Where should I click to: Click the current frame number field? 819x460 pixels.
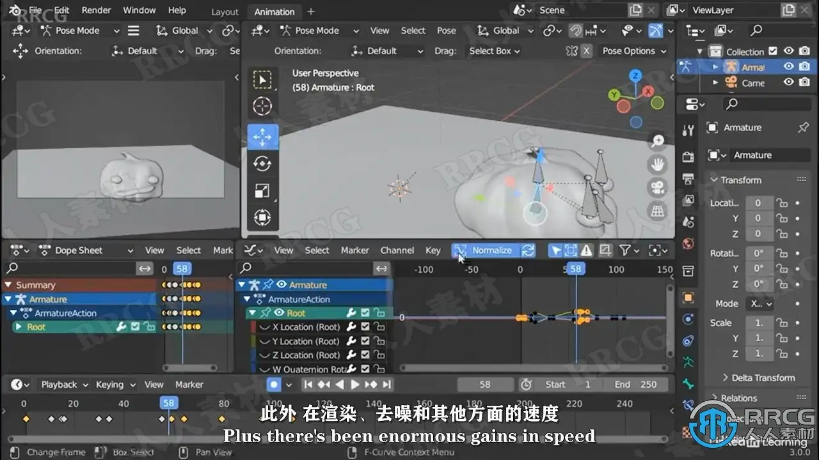485,385
